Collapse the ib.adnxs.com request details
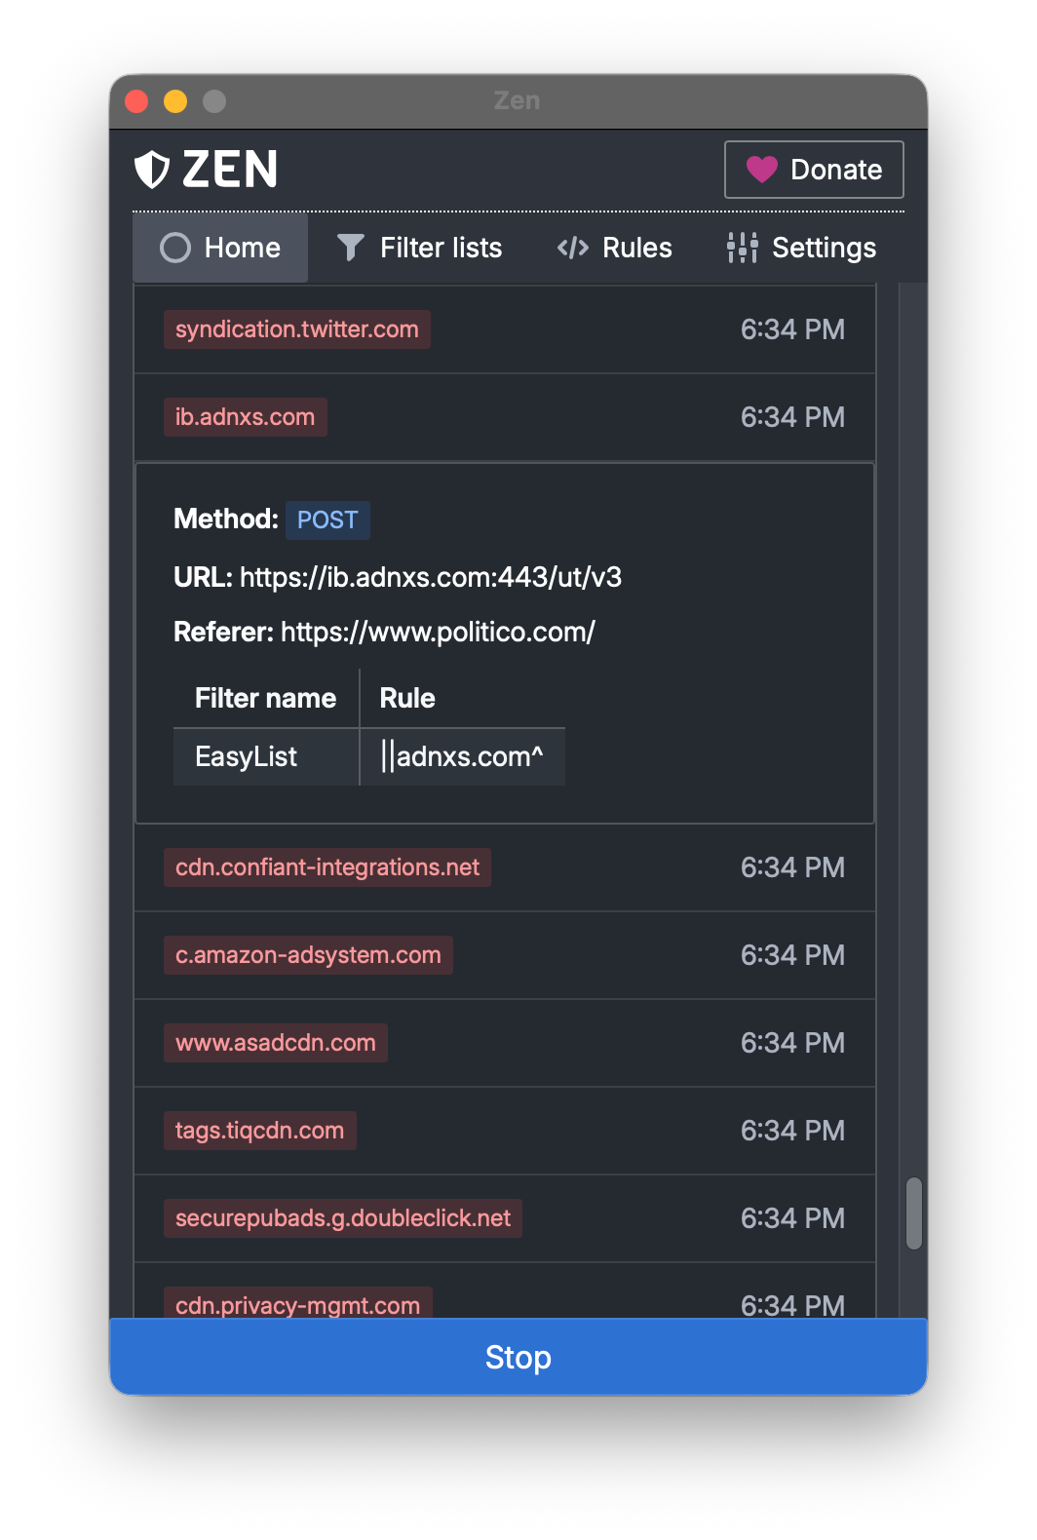The height and width of the screenshot is (1540, 1037). pos(505,417)
